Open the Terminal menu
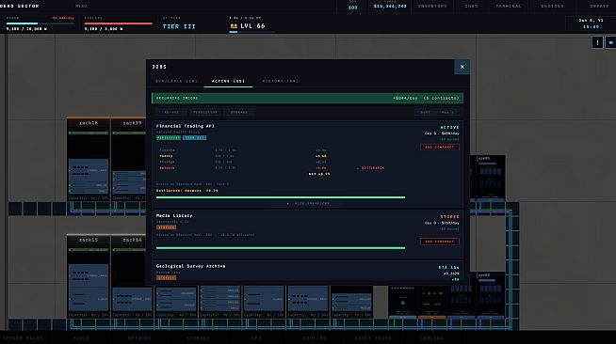Screen dimensions: 616x344 [x=509, y=7]
